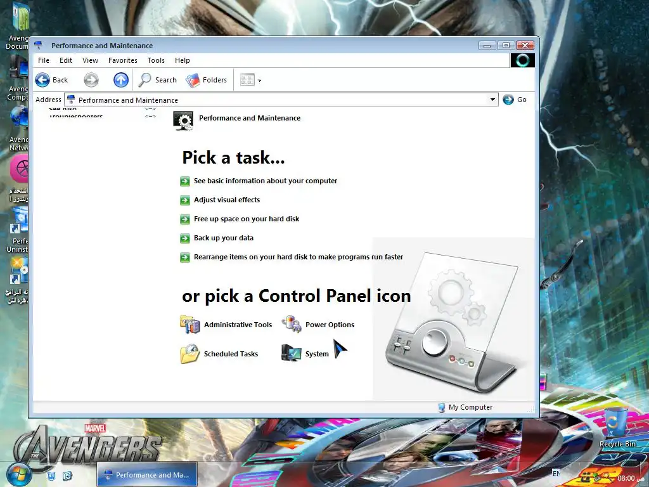
Task: Open the Recycle Bin desktop icon
Action: tap(617, 427)
